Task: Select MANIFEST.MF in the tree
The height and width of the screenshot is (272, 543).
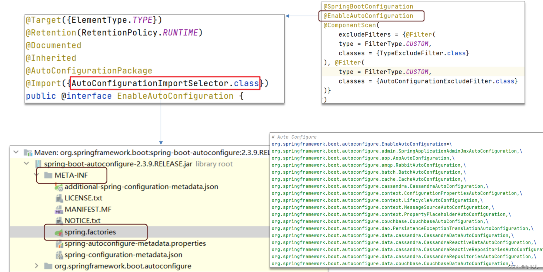Action: click(x=88, y=209)
